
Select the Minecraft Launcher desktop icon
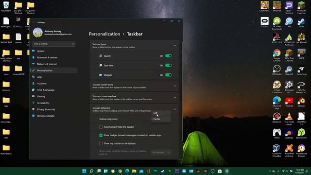point(301,8)
